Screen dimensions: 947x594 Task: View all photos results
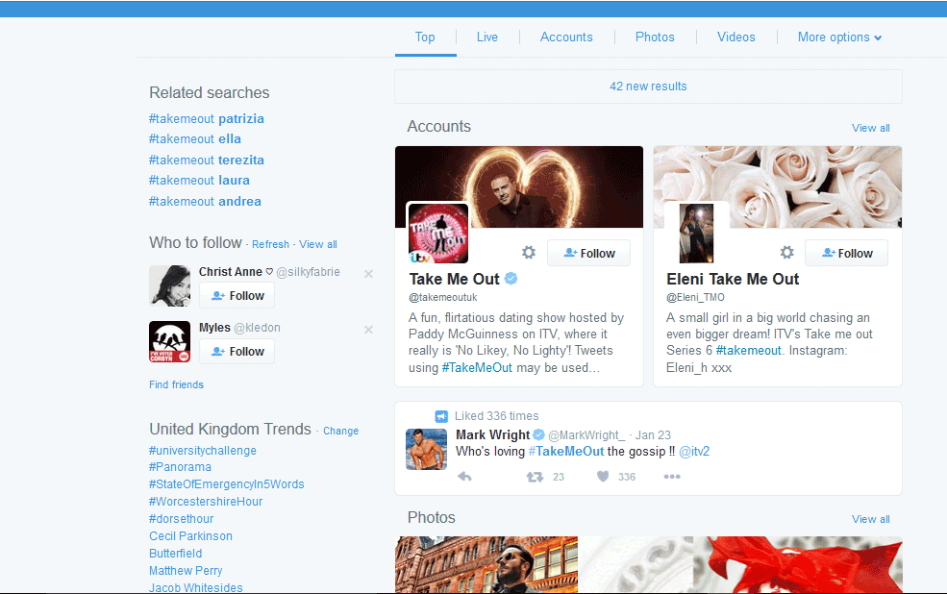click(x=870, y=519)
